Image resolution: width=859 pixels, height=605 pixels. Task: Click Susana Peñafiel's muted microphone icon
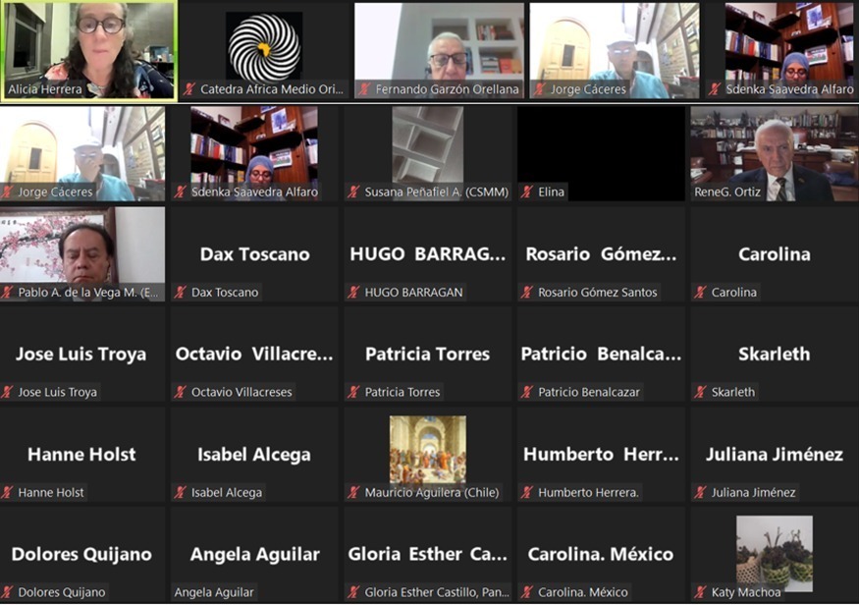point(353,192)
